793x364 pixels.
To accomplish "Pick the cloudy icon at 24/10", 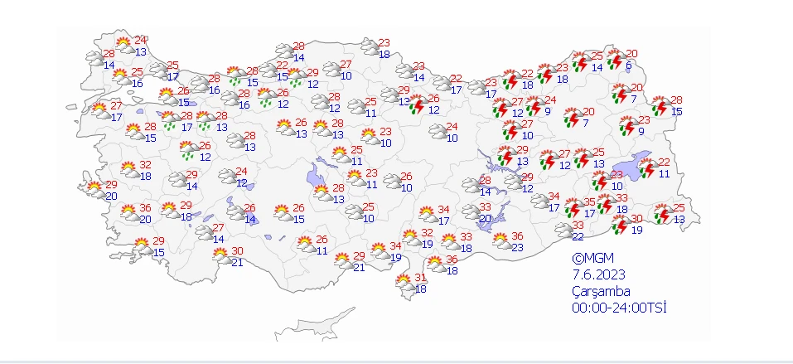I will click(x=438, y=132).
